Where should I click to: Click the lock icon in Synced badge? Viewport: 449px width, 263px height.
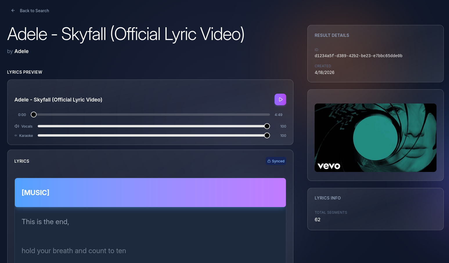[269, 161]
